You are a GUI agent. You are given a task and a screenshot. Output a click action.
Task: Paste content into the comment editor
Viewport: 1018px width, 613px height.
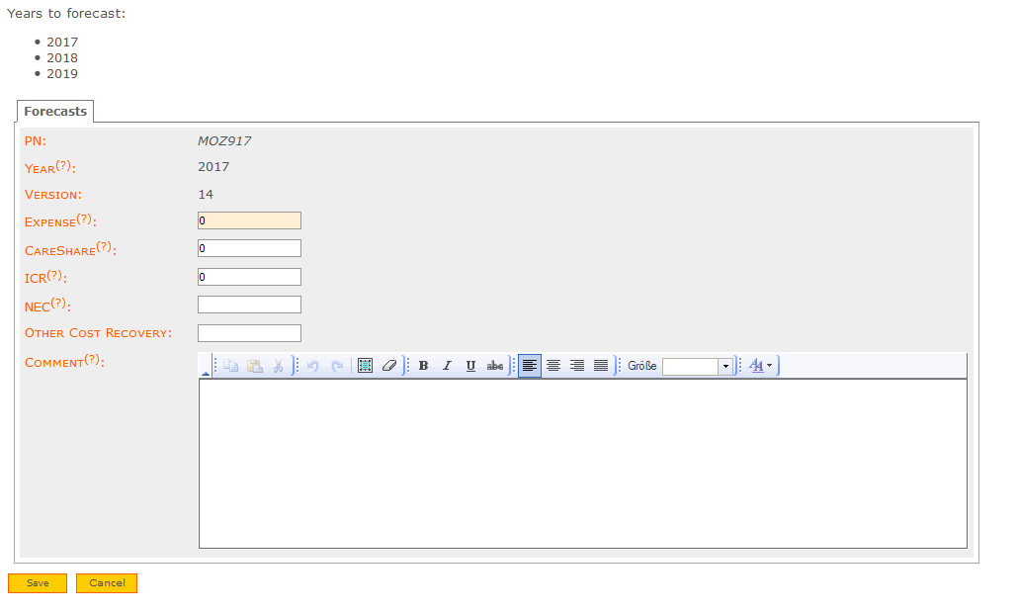pos(253,366)
